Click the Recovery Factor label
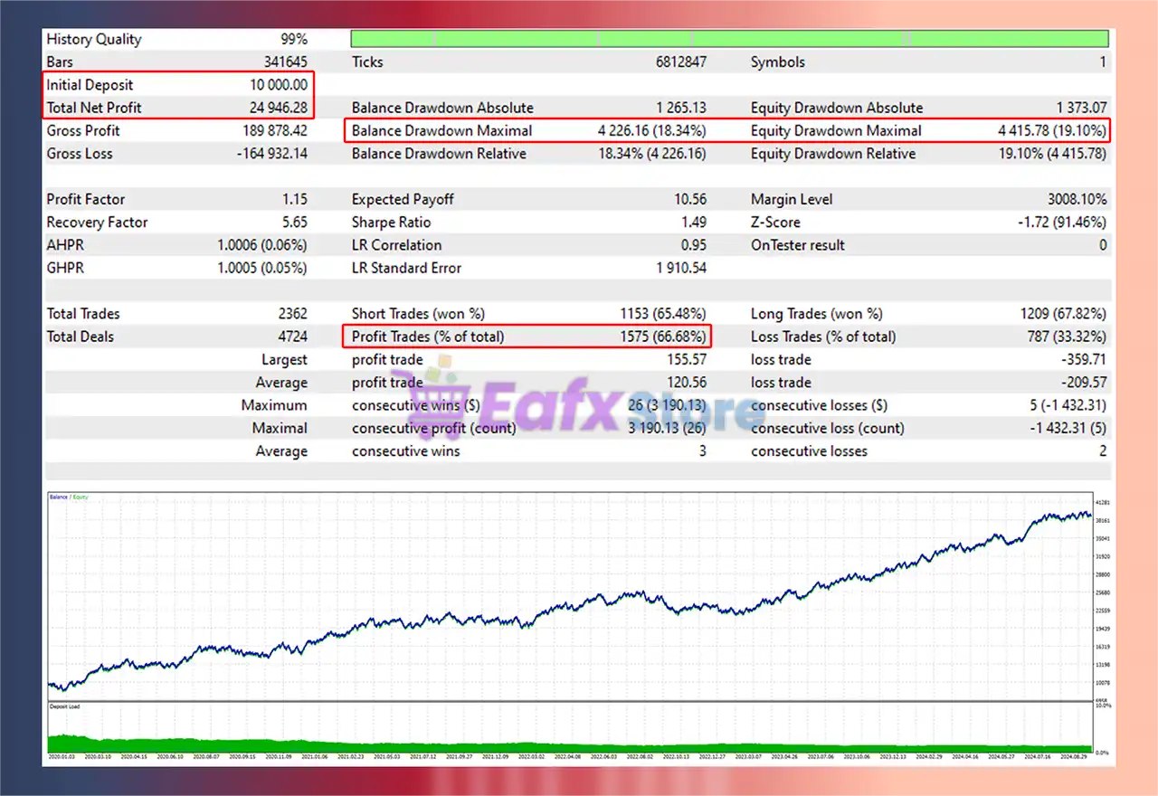 (x=97, y=223)
